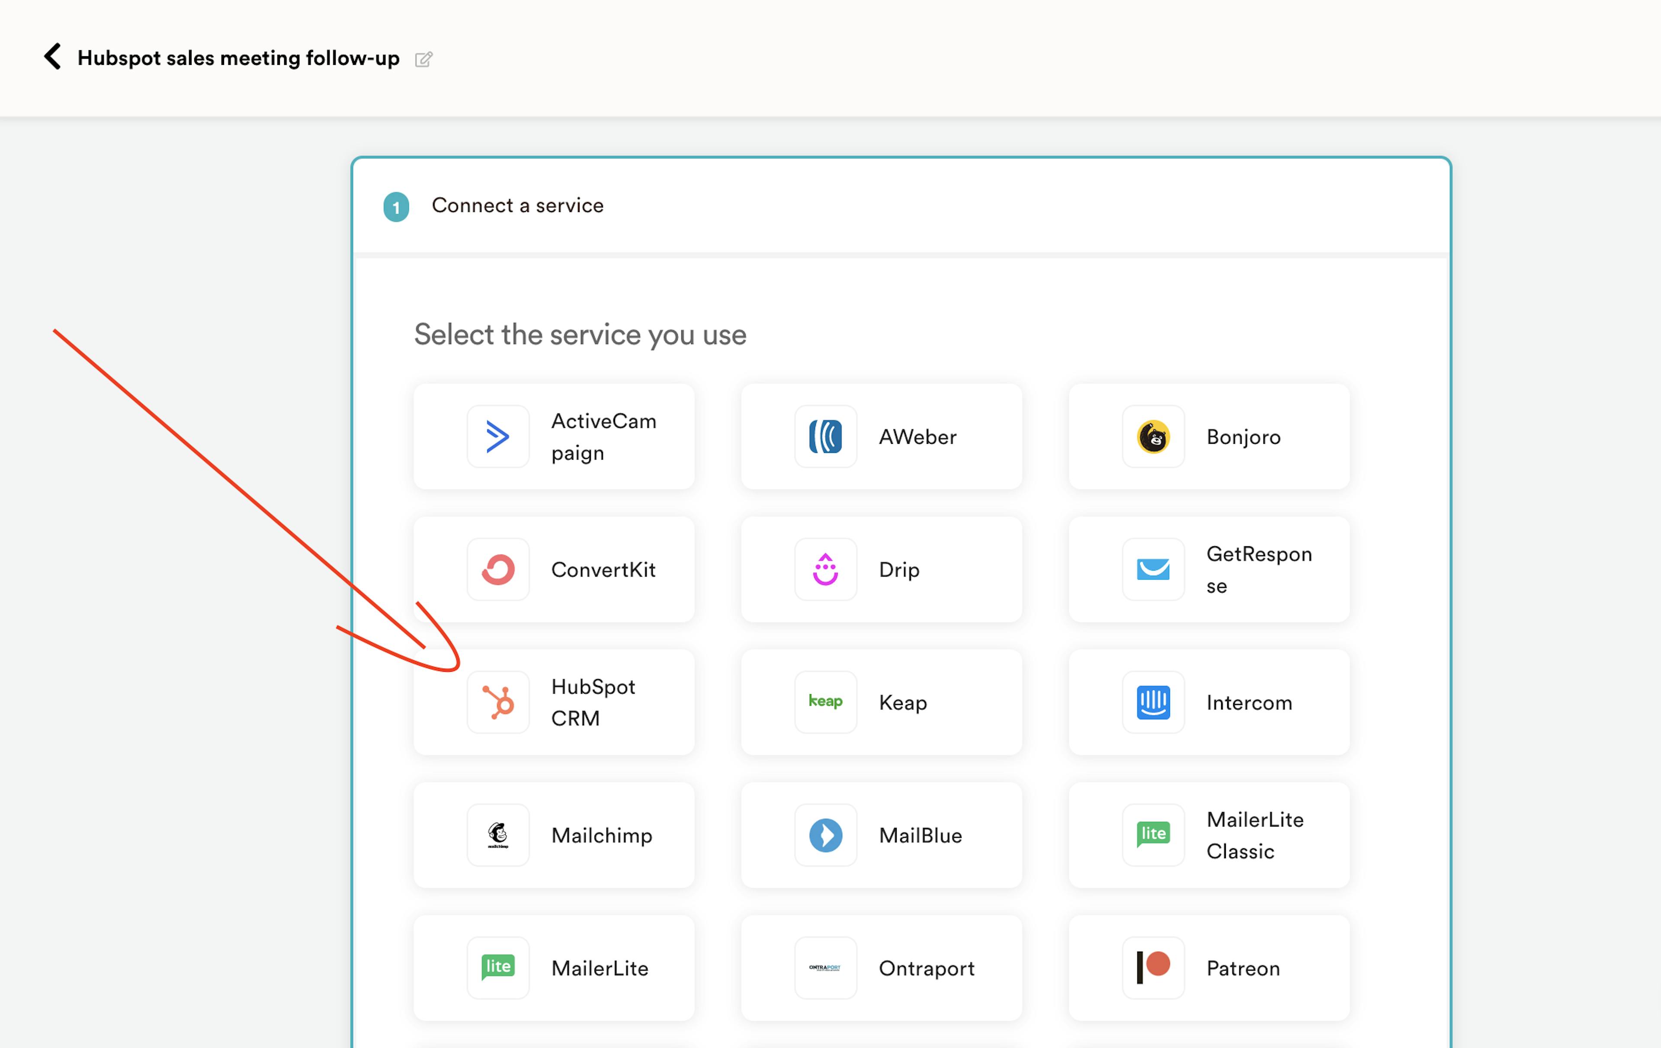Click the Intercom logo icon
This screenshot has height=1048, width=1661.
point(1153,702)
